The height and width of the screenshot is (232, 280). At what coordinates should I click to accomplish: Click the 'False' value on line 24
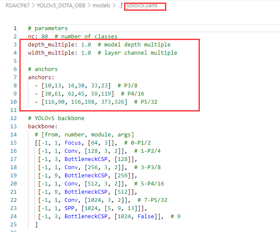[146, 217]
